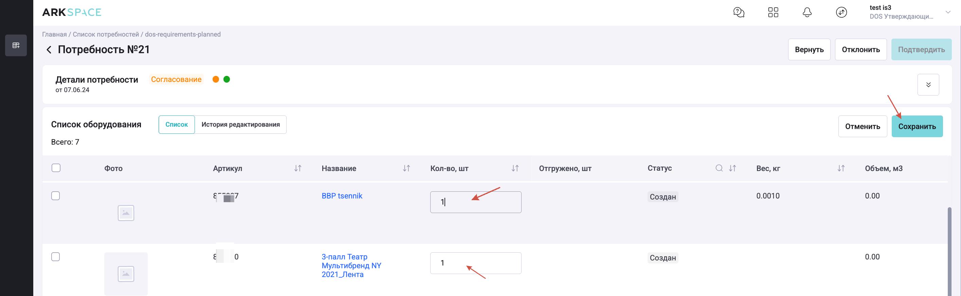
Task: Select the 3-палл Театр row checkbox
Action: [56, 257]
